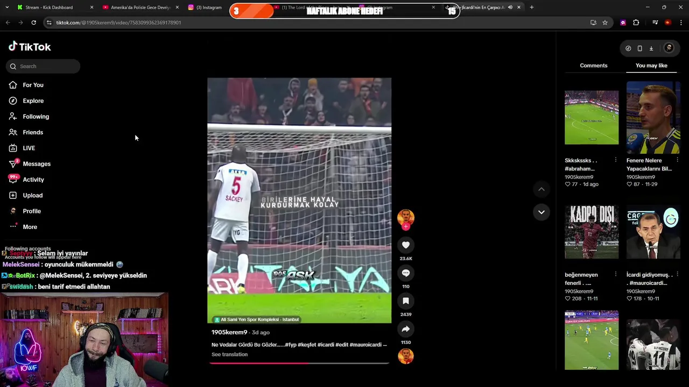Viewport: 689px width, 387px height.
Task: Switch to the Comments tab
Action: tap(594, 66)
